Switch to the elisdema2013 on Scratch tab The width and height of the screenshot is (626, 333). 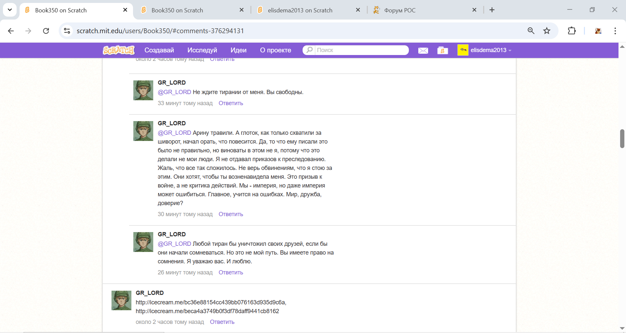[300, 10]
